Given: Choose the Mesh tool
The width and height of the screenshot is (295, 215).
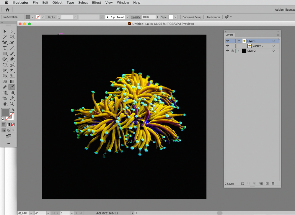Looking at the screenshot, I should click(x=5, y=81).
